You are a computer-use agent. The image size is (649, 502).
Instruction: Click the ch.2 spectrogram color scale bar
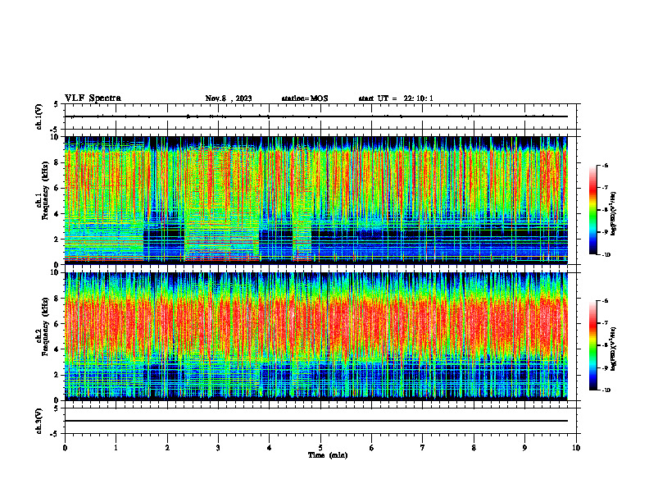592,345
